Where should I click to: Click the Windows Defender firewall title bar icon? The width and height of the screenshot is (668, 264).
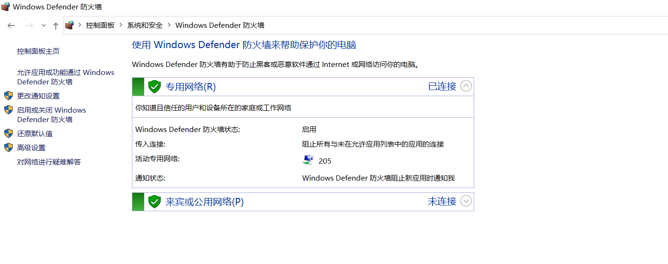5,7
